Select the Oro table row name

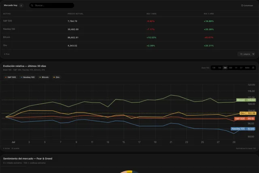5,45
